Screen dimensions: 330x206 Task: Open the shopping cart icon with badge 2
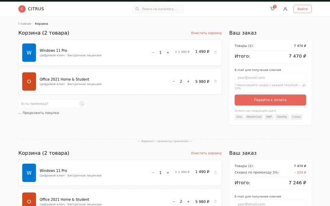[x=273, y=8]
